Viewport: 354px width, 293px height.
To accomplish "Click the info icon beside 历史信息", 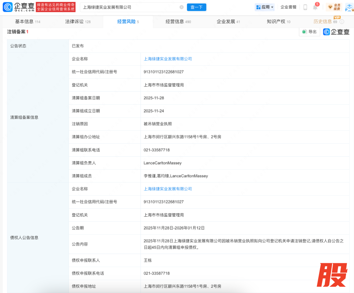I will (x=342, y=22).
